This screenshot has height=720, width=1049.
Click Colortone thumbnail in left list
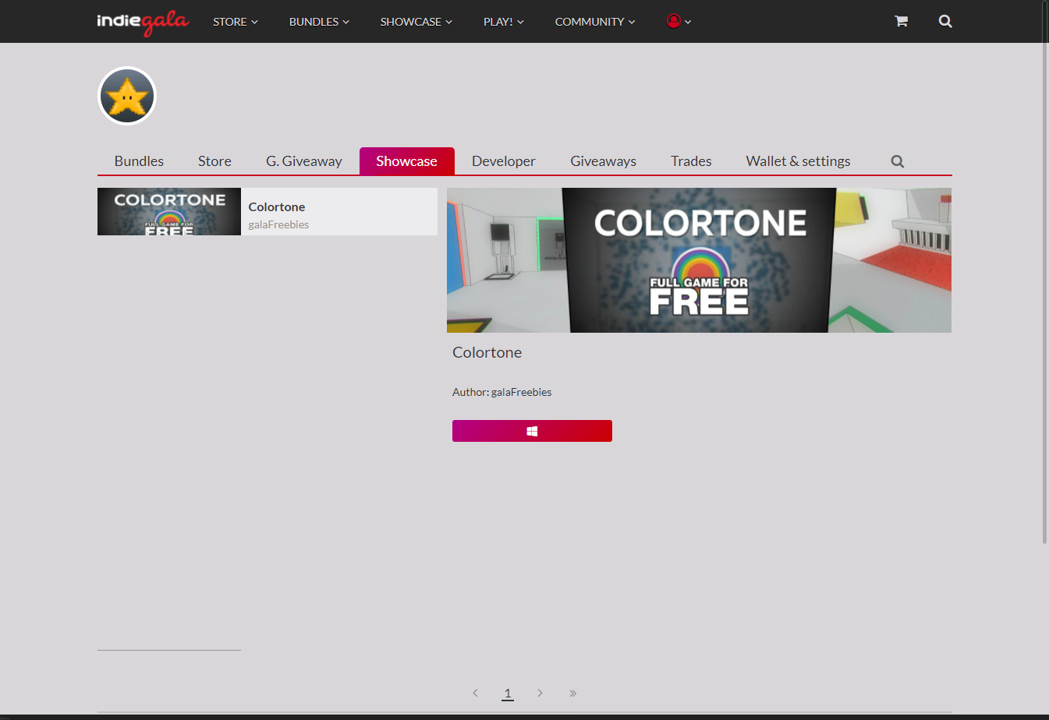[169, 211]
